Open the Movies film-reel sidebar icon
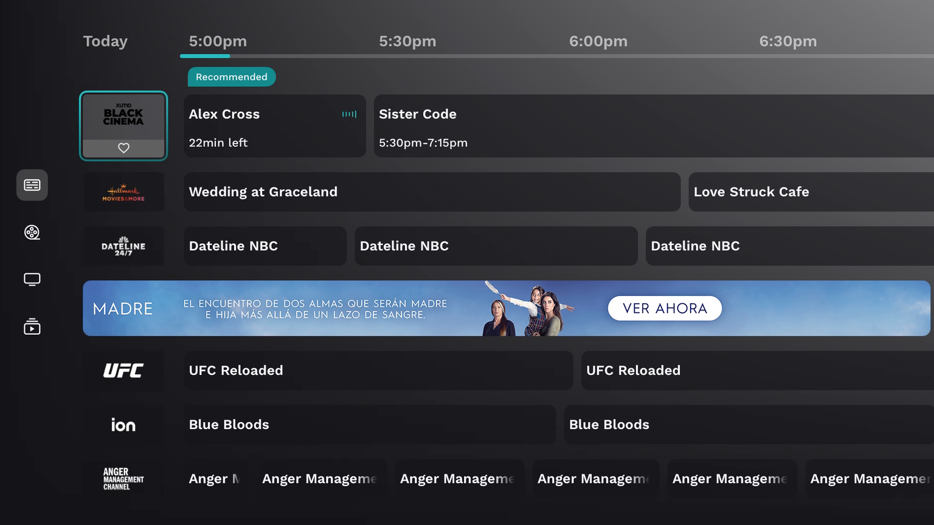The width and height of the screenshot is (934, 525). pyautogui.click(x=32, y=232)
